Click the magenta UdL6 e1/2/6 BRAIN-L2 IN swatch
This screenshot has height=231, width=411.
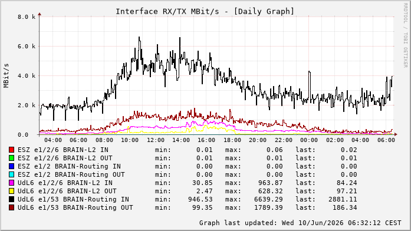point(11,183)
